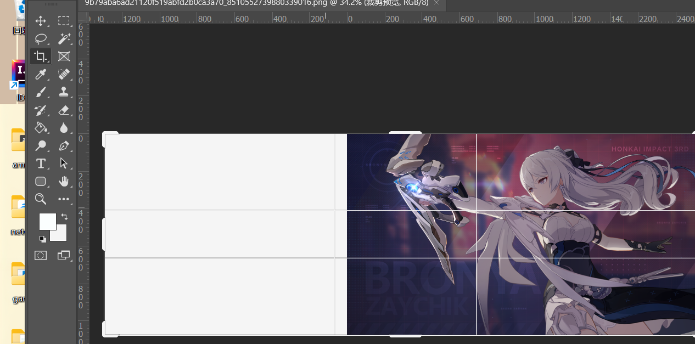The height and width of the screenshot is (344, 695).
Task: Close the PNG document tab
Action: click(x=436, y=3)
